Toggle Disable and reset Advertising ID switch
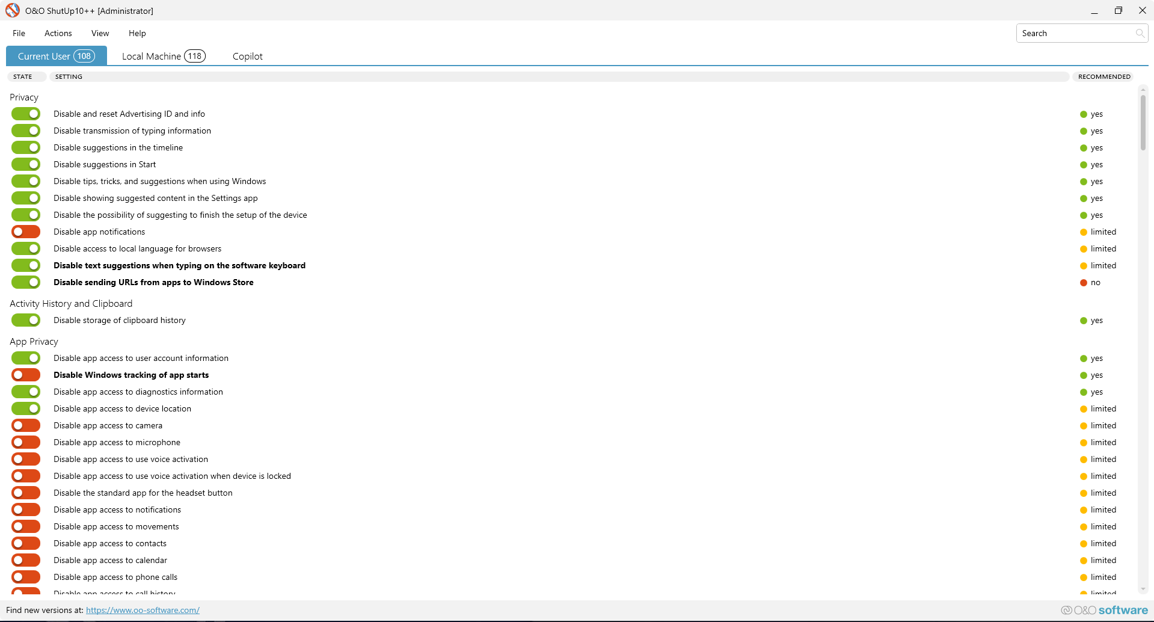The height and width of the screenshot is (622, 1154). coord(26,114)
